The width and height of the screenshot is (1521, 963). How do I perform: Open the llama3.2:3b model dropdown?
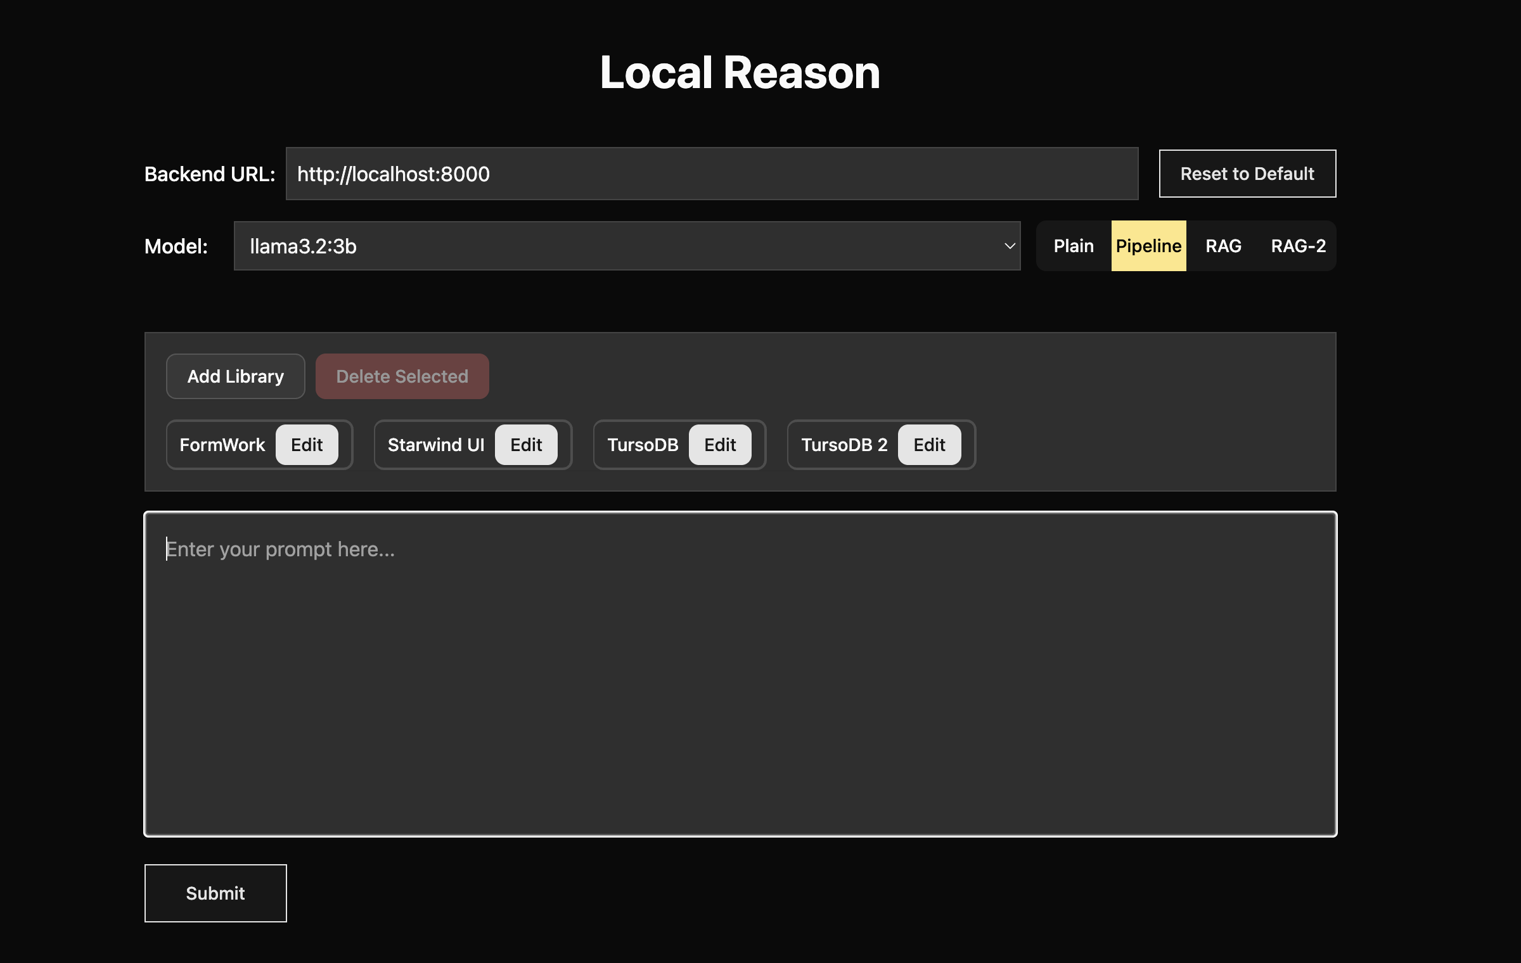tap(627, 246)
